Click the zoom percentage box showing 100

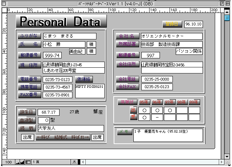point(8,162)
